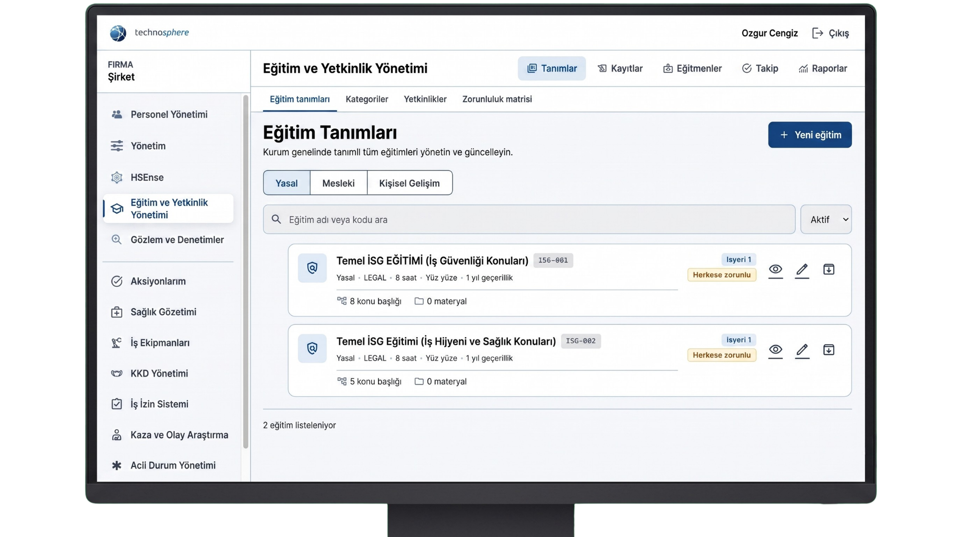Click Herkese zorunlu badge on ISG-001 card

point(722,275)
